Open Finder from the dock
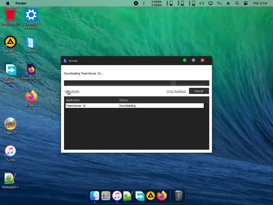 tap(95, 196)
